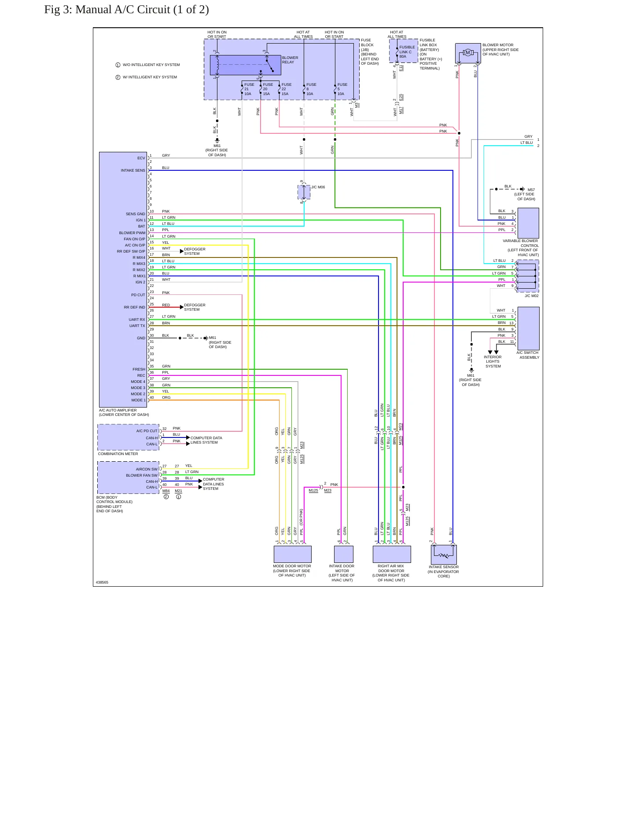This screenshot has width=636, height=823.
Task: Click the 'FUSE 5 10A' label
Action: (x=342, y=89)
